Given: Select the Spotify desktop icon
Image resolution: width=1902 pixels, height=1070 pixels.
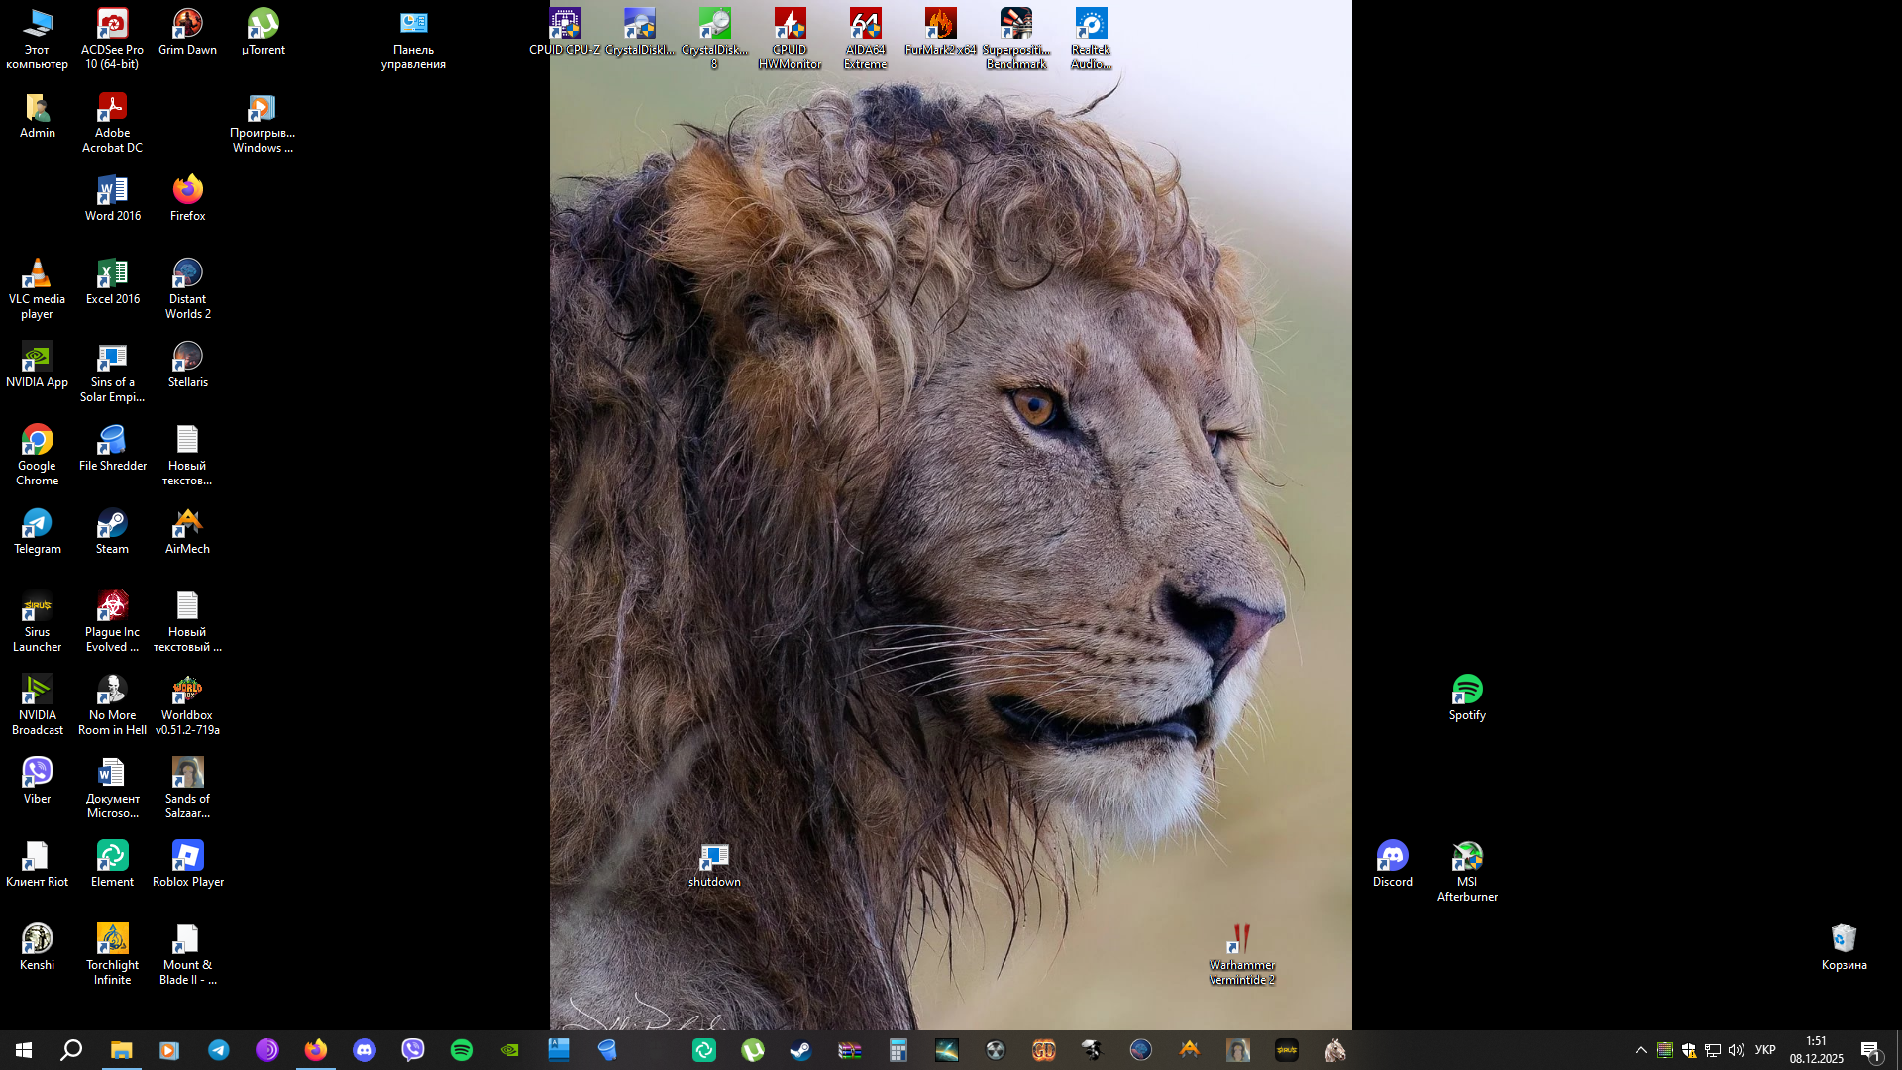Looking at the screenshot, I should [1467, 696].
